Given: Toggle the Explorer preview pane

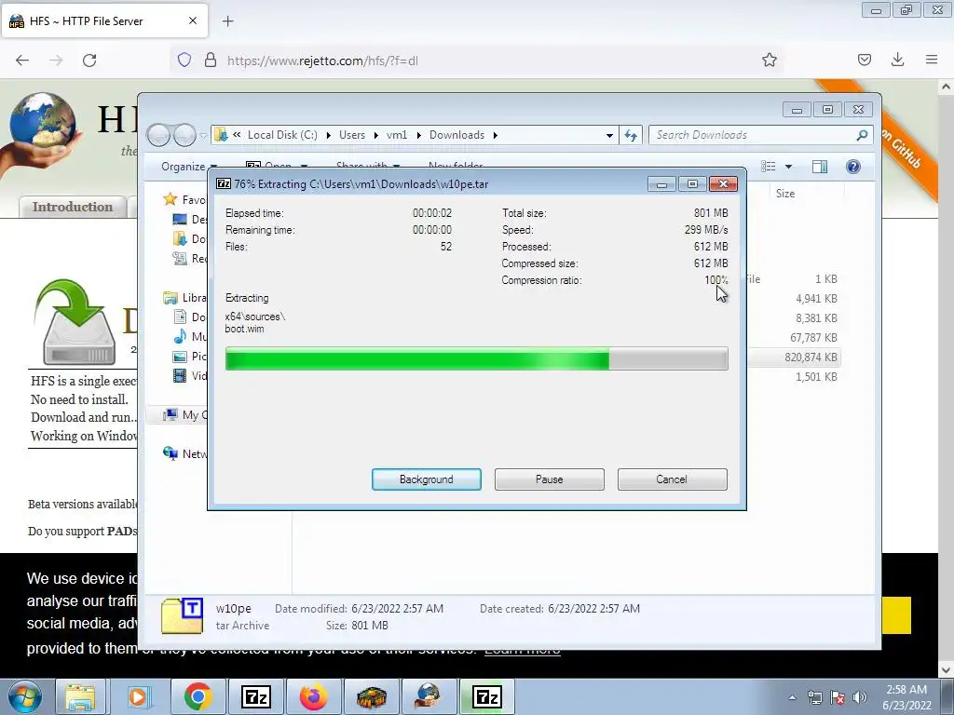Looking at the screenshot, I should click(x=820, y=166).
